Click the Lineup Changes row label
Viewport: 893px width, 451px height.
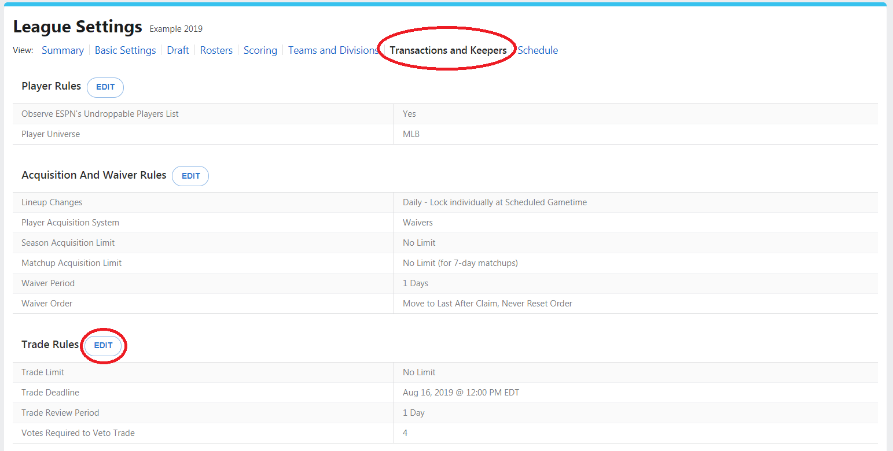coord(52,202)
